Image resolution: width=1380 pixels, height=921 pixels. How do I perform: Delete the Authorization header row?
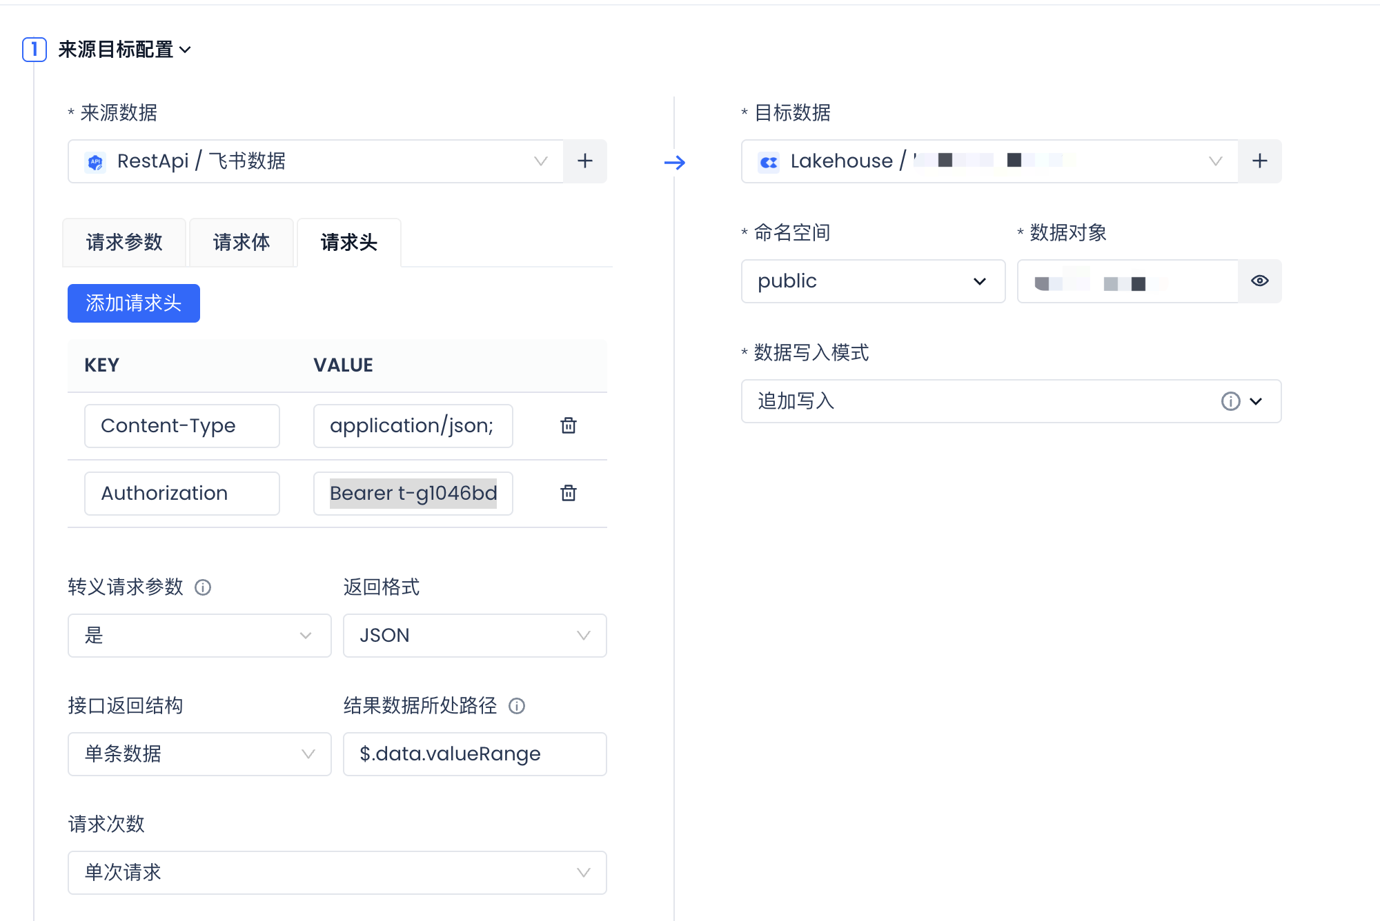(x=568, y=493)
